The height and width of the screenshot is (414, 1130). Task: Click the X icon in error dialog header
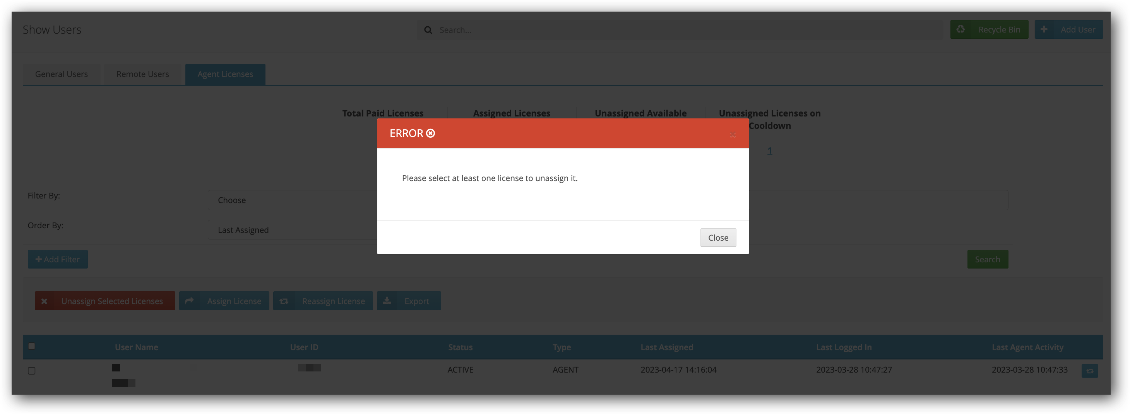(733, 135)
